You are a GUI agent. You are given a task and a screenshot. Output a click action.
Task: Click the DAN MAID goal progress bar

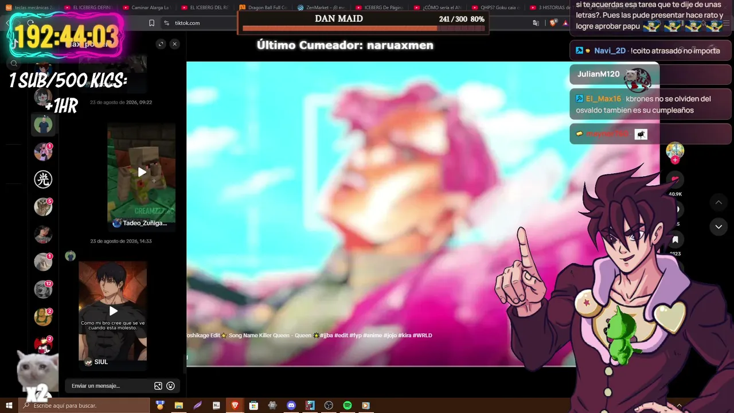point(364,28)
